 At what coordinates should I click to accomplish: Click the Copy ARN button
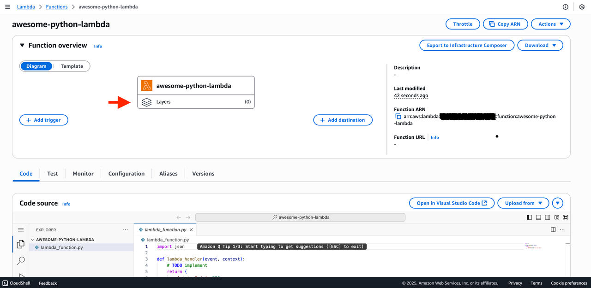click(x=505, y=24)
